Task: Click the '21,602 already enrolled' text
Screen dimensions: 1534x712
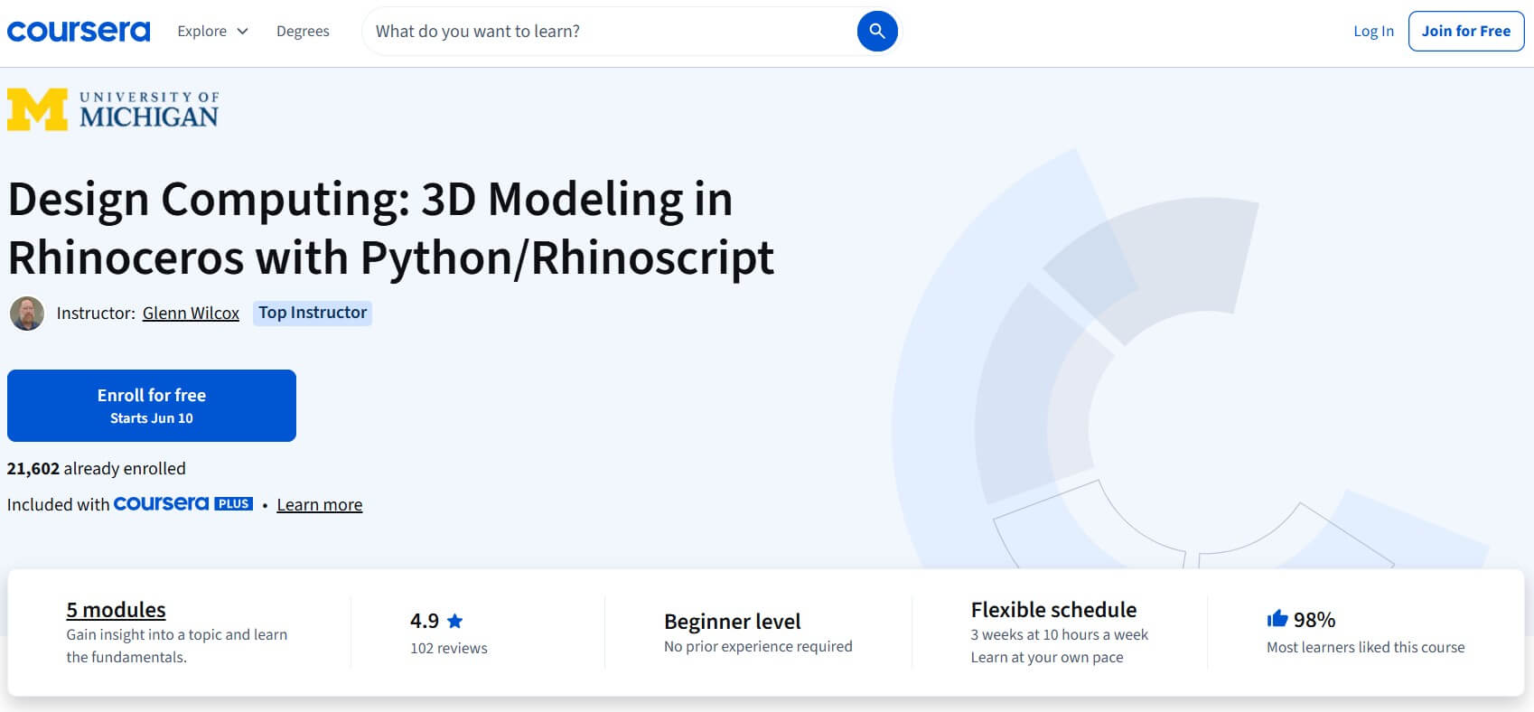Action: click(97, 468)
